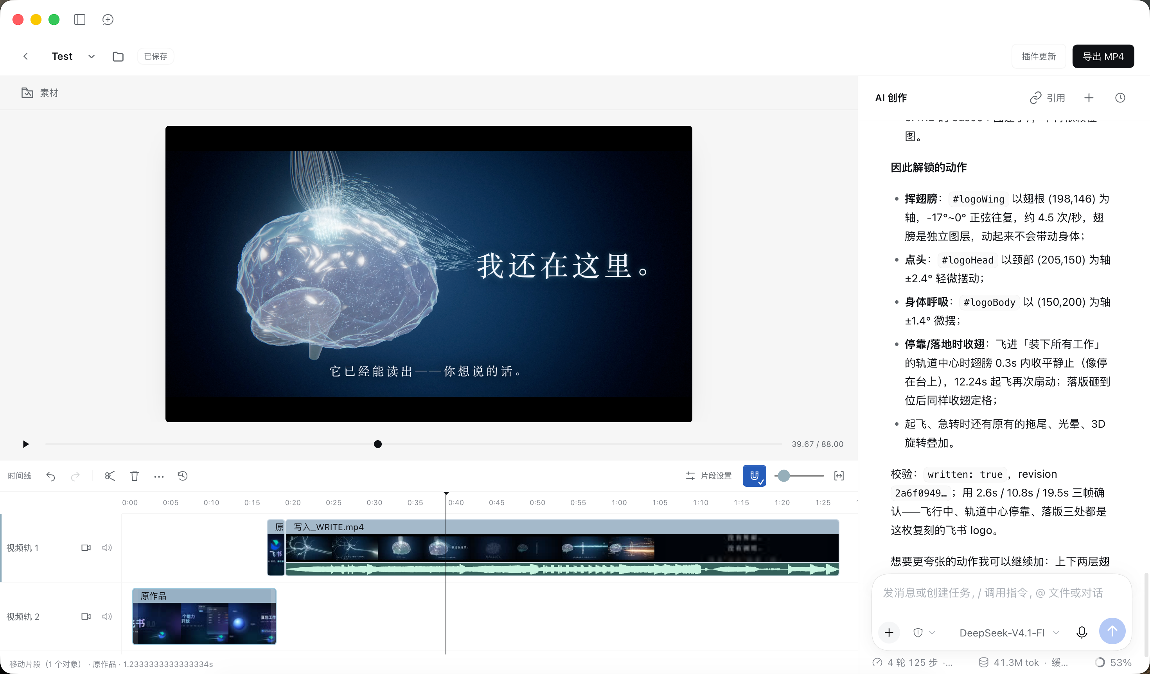
Task: Open 片段设置 clip settings
Action: coord(709,476)
